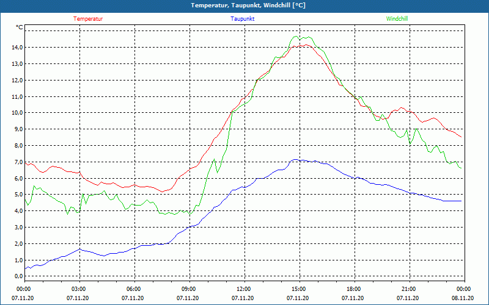Click the '13,0' y-axis value
Screen dimensions: 489x305
17,64
